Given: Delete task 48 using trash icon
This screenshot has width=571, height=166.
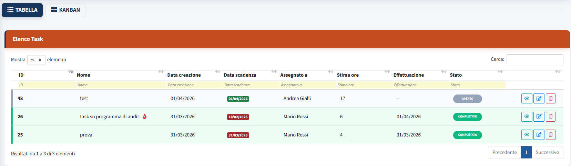Looking at the screenshot, I should [550, 99].
